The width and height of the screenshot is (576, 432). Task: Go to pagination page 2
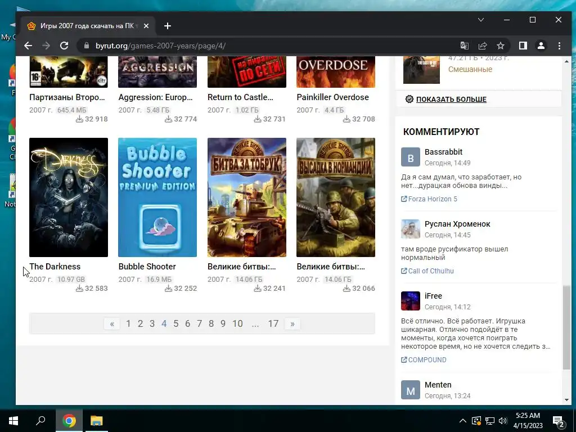(140, 323)
